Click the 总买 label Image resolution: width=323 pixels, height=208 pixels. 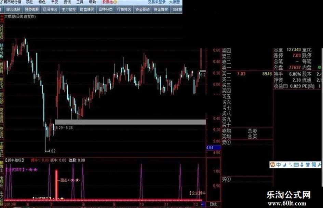252,136
